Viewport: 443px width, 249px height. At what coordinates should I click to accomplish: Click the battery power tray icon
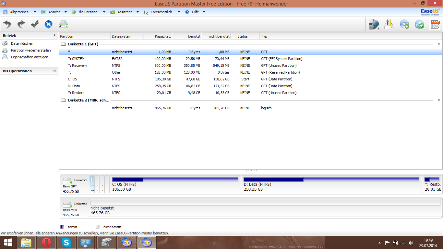pos(395,243)
